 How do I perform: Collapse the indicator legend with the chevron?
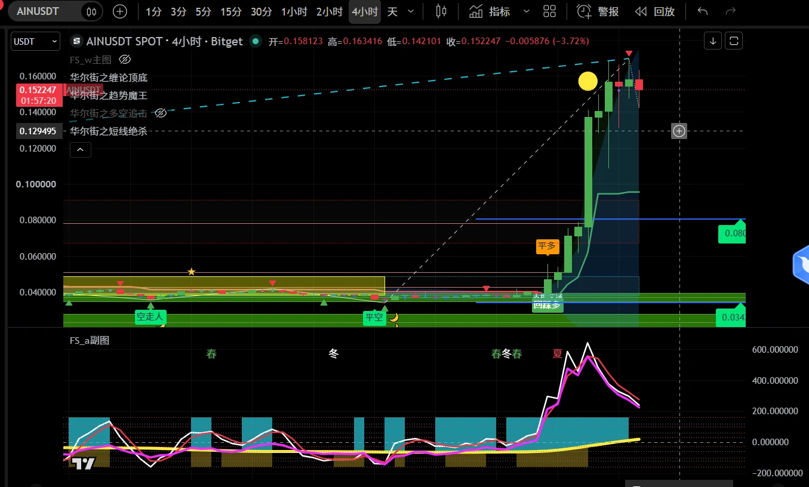click(x=81, y=149)
